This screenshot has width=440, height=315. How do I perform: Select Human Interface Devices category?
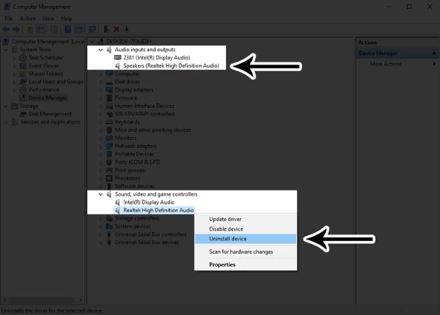coord(144,106)
